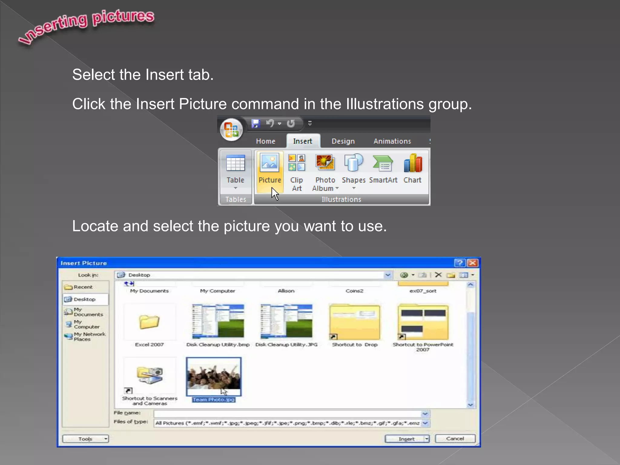Create a new folder in dialog

[x=451, y=275]
